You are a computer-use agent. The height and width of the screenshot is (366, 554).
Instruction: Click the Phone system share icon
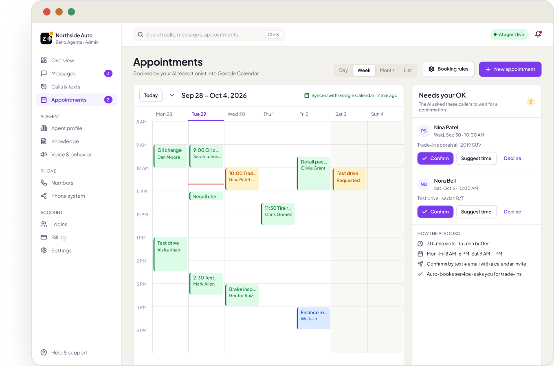click(44, 196)
